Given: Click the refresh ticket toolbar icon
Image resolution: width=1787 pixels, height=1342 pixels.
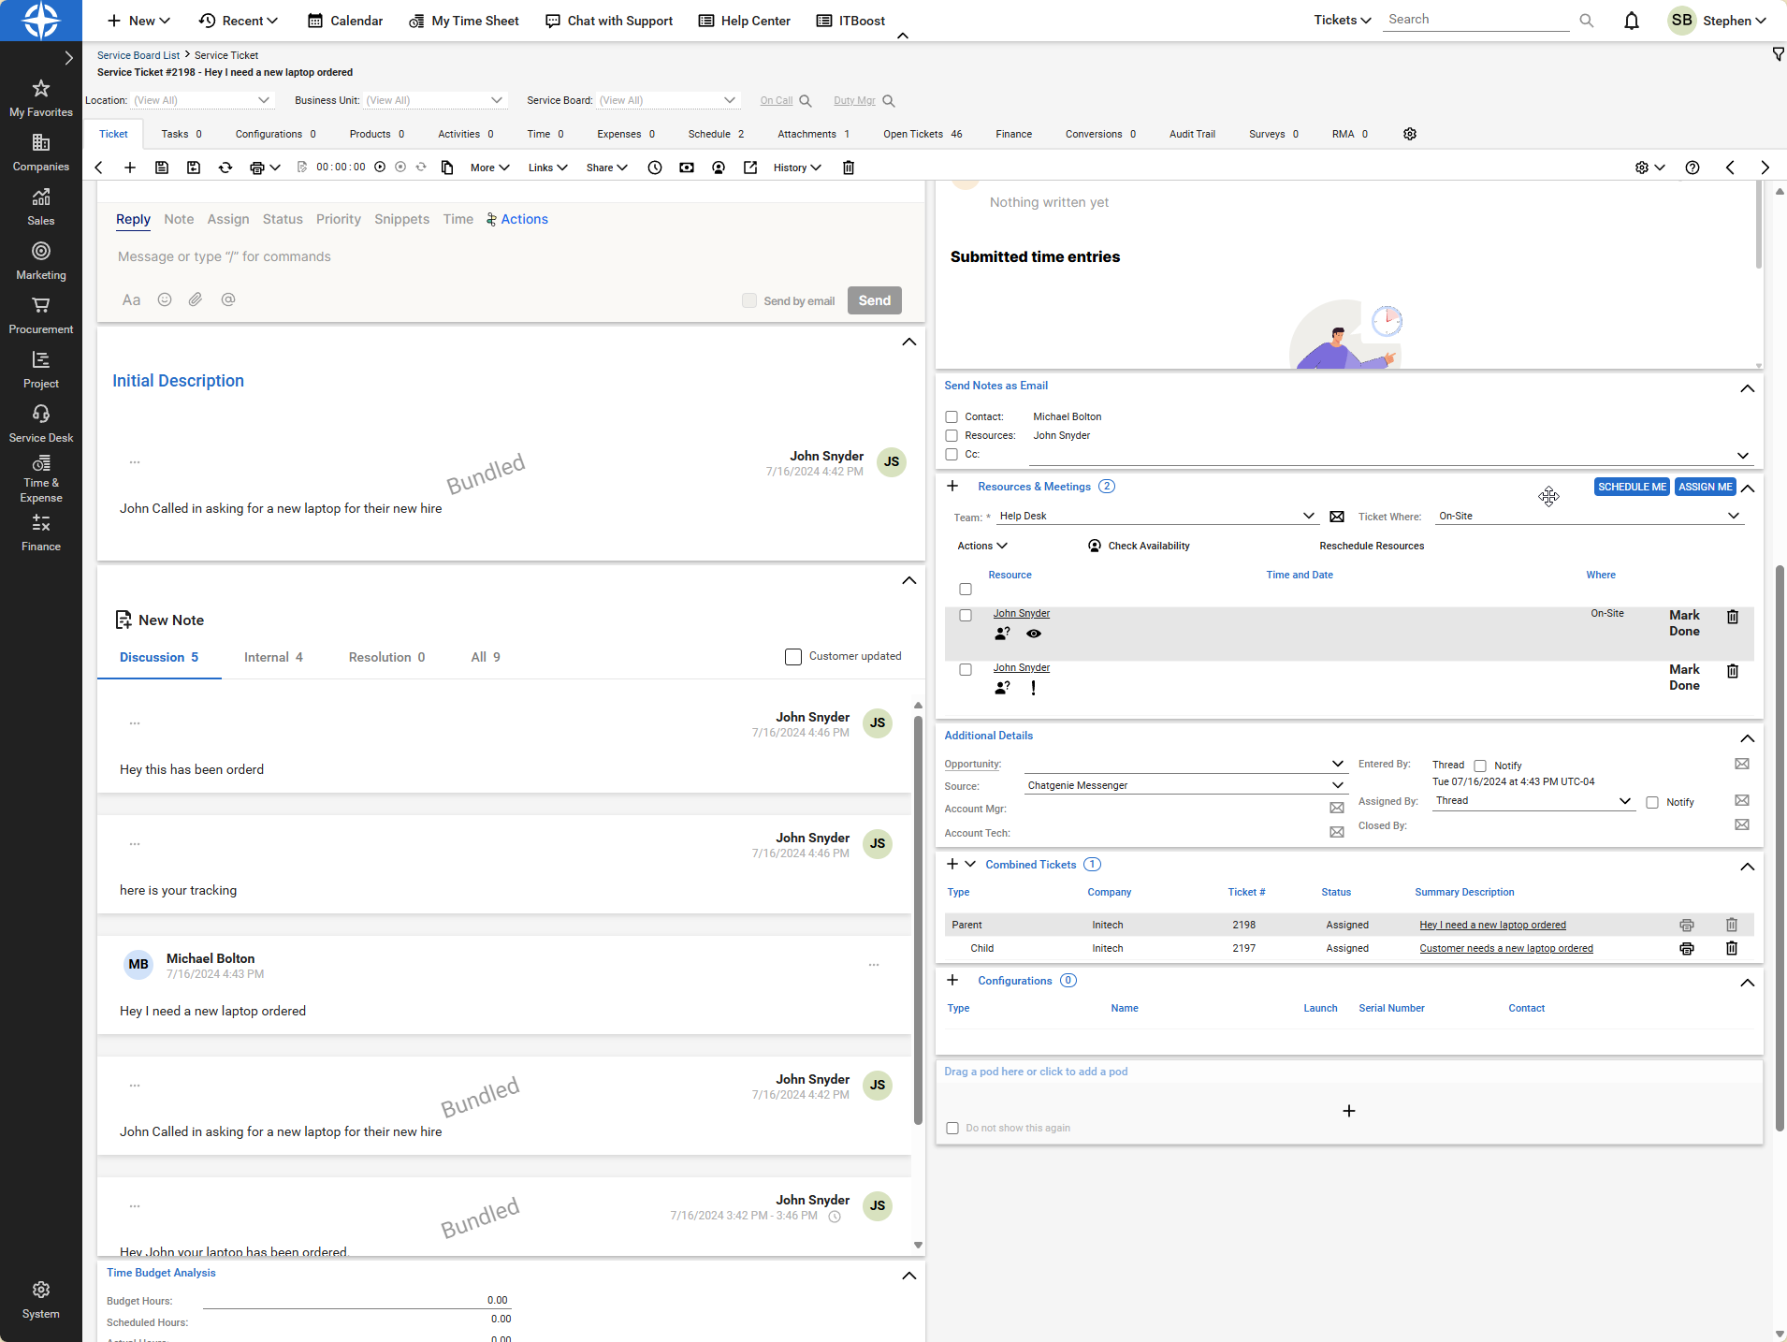Looking at the screenshot, I should coord(225,168).
